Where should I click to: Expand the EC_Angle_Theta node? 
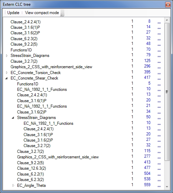[x=13, y=185]
